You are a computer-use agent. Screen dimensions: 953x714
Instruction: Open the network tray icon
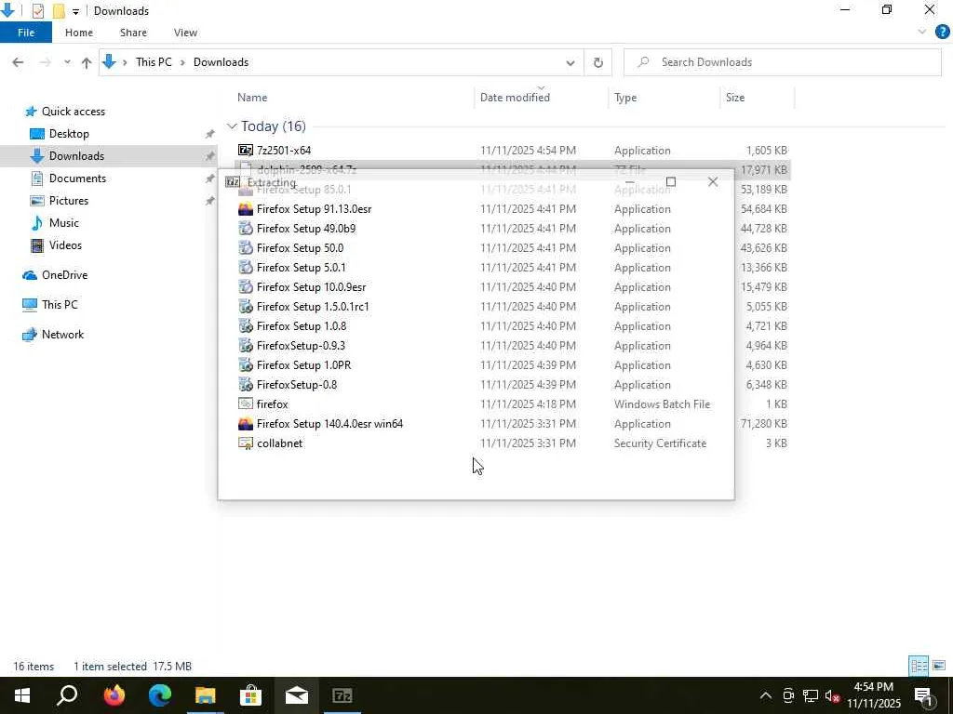(x=811, y=695)
